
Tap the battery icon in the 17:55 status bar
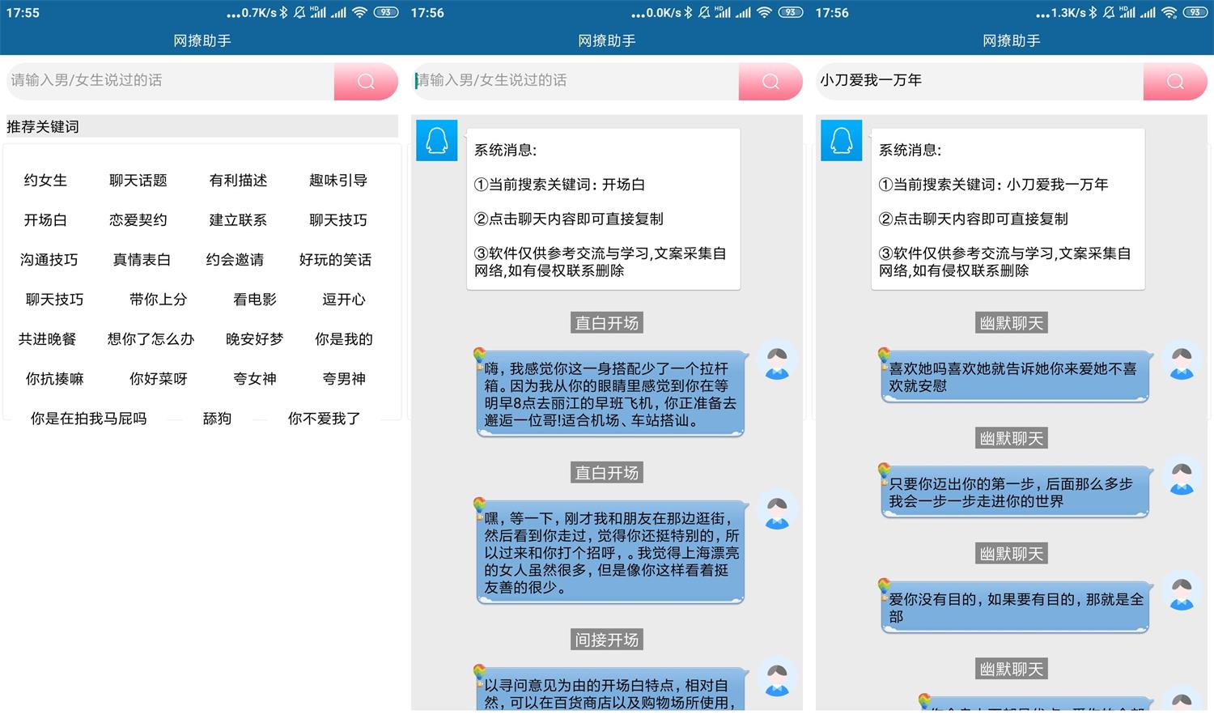click(386, 12)
